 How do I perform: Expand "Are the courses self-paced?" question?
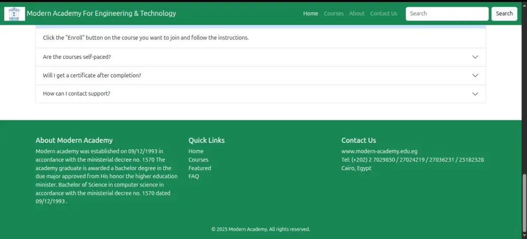tap(260, 57)
